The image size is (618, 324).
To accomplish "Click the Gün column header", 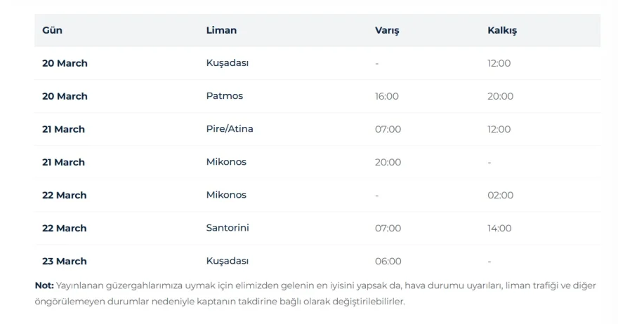I will pyautogui.click(x=52, y=30).
